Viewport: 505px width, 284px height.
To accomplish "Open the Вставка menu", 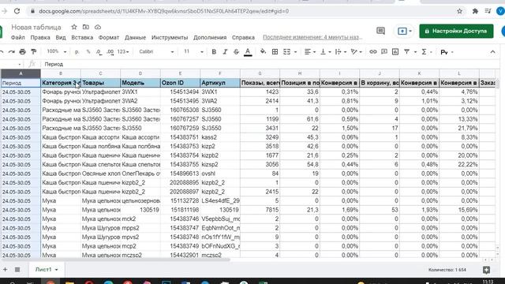I will pos(82,37).
